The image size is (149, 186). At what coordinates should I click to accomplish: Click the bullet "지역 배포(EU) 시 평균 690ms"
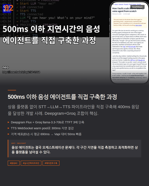[46, 134]
